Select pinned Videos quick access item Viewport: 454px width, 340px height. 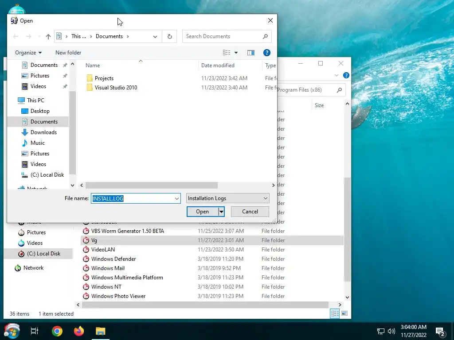click(38, 86)
